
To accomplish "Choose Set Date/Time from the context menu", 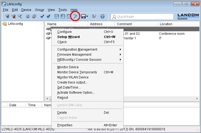I will click(69, 88).
